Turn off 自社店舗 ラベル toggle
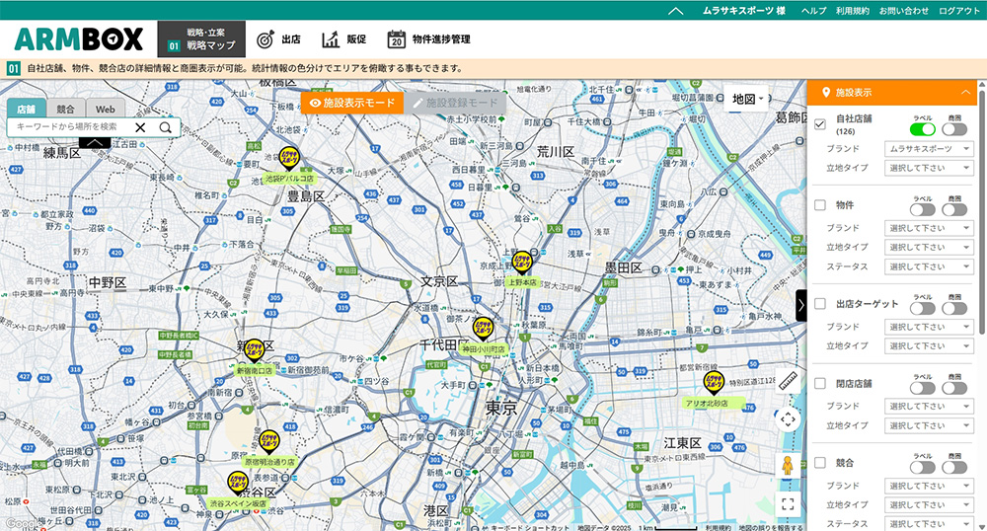The image size is (987, 531). coord(922,129)
